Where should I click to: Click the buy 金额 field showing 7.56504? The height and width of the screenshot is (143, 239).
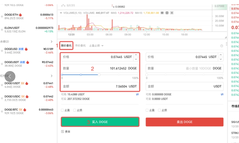pyautogui.click(x=100, y=86)
